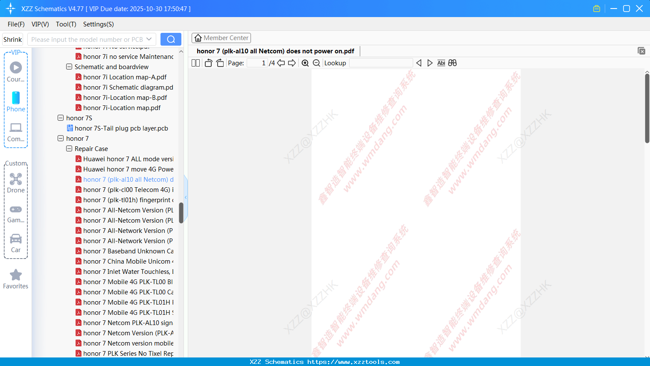650x366 pixels.
Task: Collapse tree panel with splitter handle
Action: coord(186,198)
